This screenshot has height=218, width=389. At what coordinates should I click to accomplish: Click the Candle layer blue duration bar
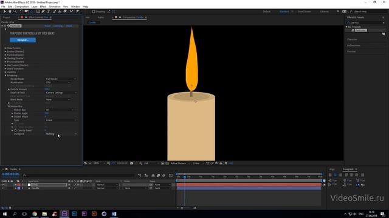pyautogui.click(x=249, y=188)
